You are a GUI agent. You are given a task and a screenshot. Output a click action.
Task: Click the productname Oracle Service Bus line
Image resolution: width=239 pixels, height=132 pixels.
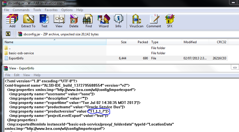pos(67,107)
